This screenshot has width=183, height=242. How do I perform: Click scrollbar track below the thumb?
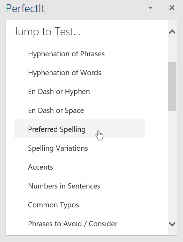[172, 165]
